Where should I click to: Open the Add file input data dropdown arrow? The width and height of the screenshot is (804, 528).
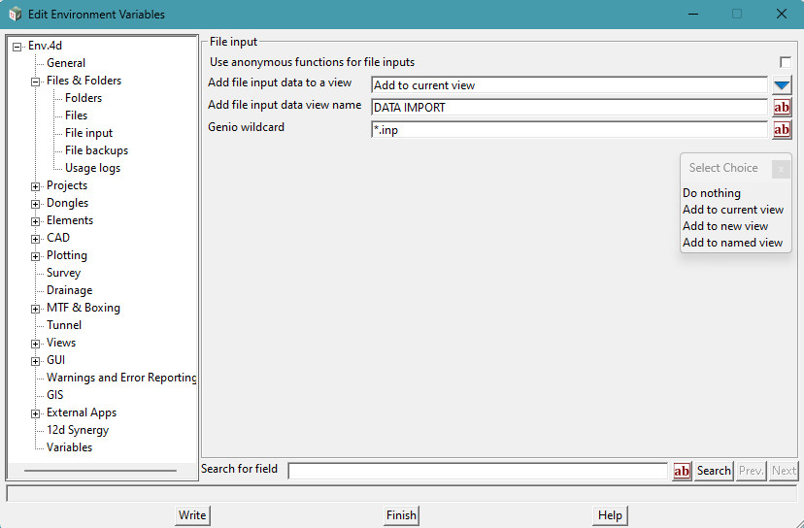(x=782, y=85)
